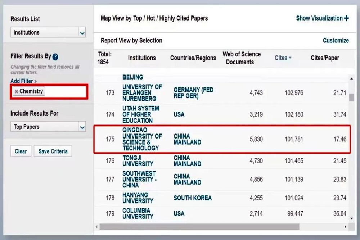Viewport: 360px width, 240px height.
Task: Select the Tongji University institution link
Action: [138, 161]
